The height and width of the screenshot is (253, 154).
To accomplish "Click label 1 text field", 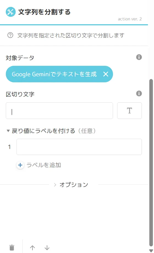I will [x=79, y=147].
